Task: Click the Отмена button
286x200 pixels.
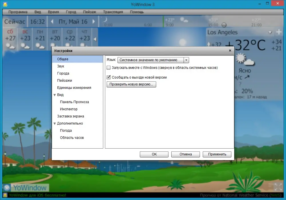Action: [186, 154]
